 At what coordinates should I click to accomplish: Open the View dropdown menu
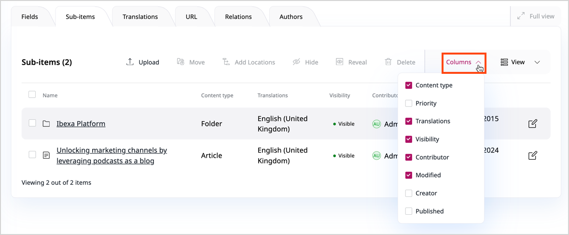520,62
